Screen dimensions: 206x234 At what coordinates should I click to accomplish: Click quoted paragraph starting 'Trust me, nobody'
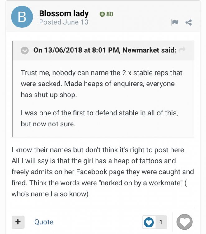(101, 84)
